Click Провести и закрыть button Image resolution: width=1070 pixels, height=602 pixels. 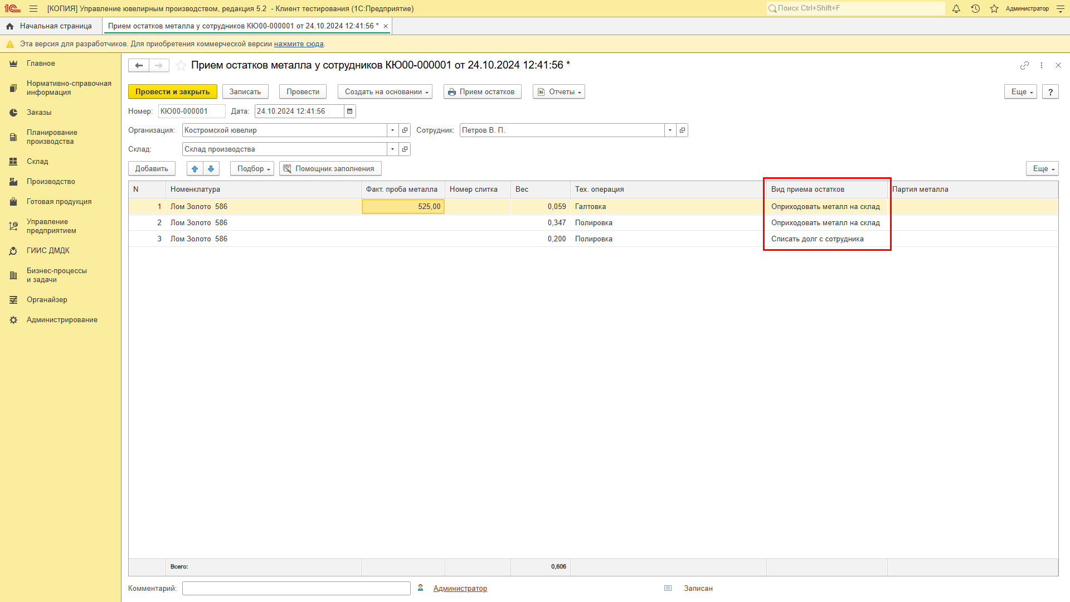(172, 92)
